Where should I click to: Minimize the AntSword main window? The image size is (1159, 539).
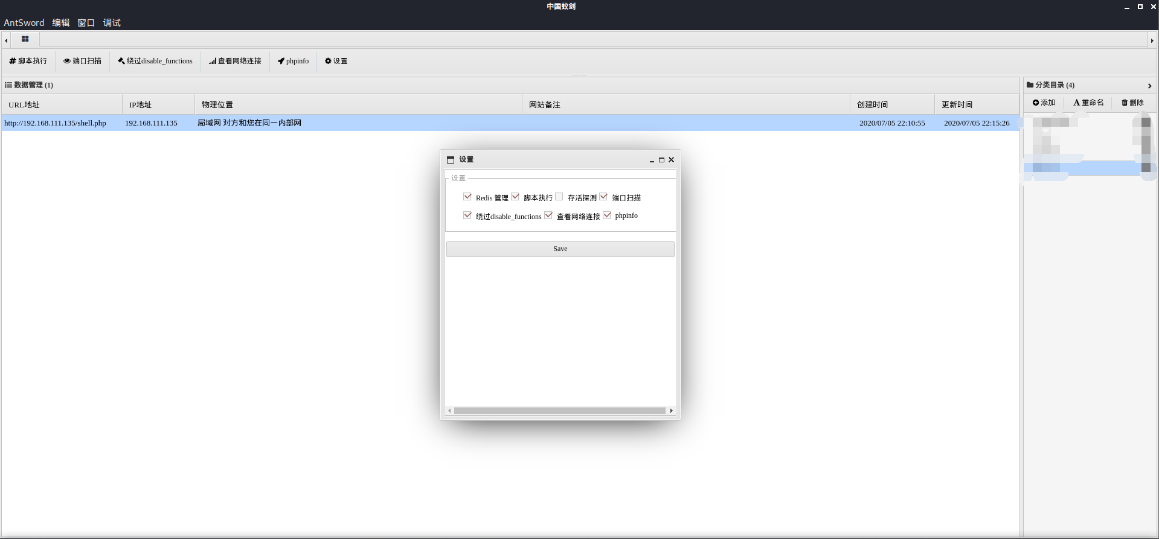coord(1126,7)
